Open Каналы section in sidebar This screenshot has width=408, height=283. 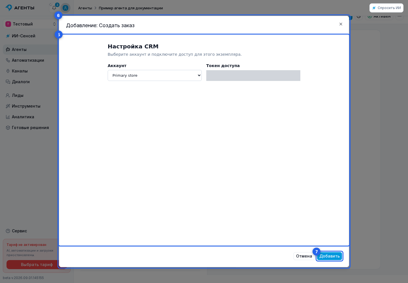30,71
